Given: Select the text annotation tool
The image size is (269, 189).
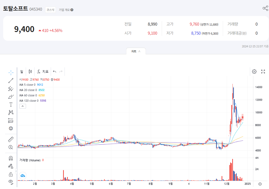Looking at the screenshot, I should coord(11,105).
